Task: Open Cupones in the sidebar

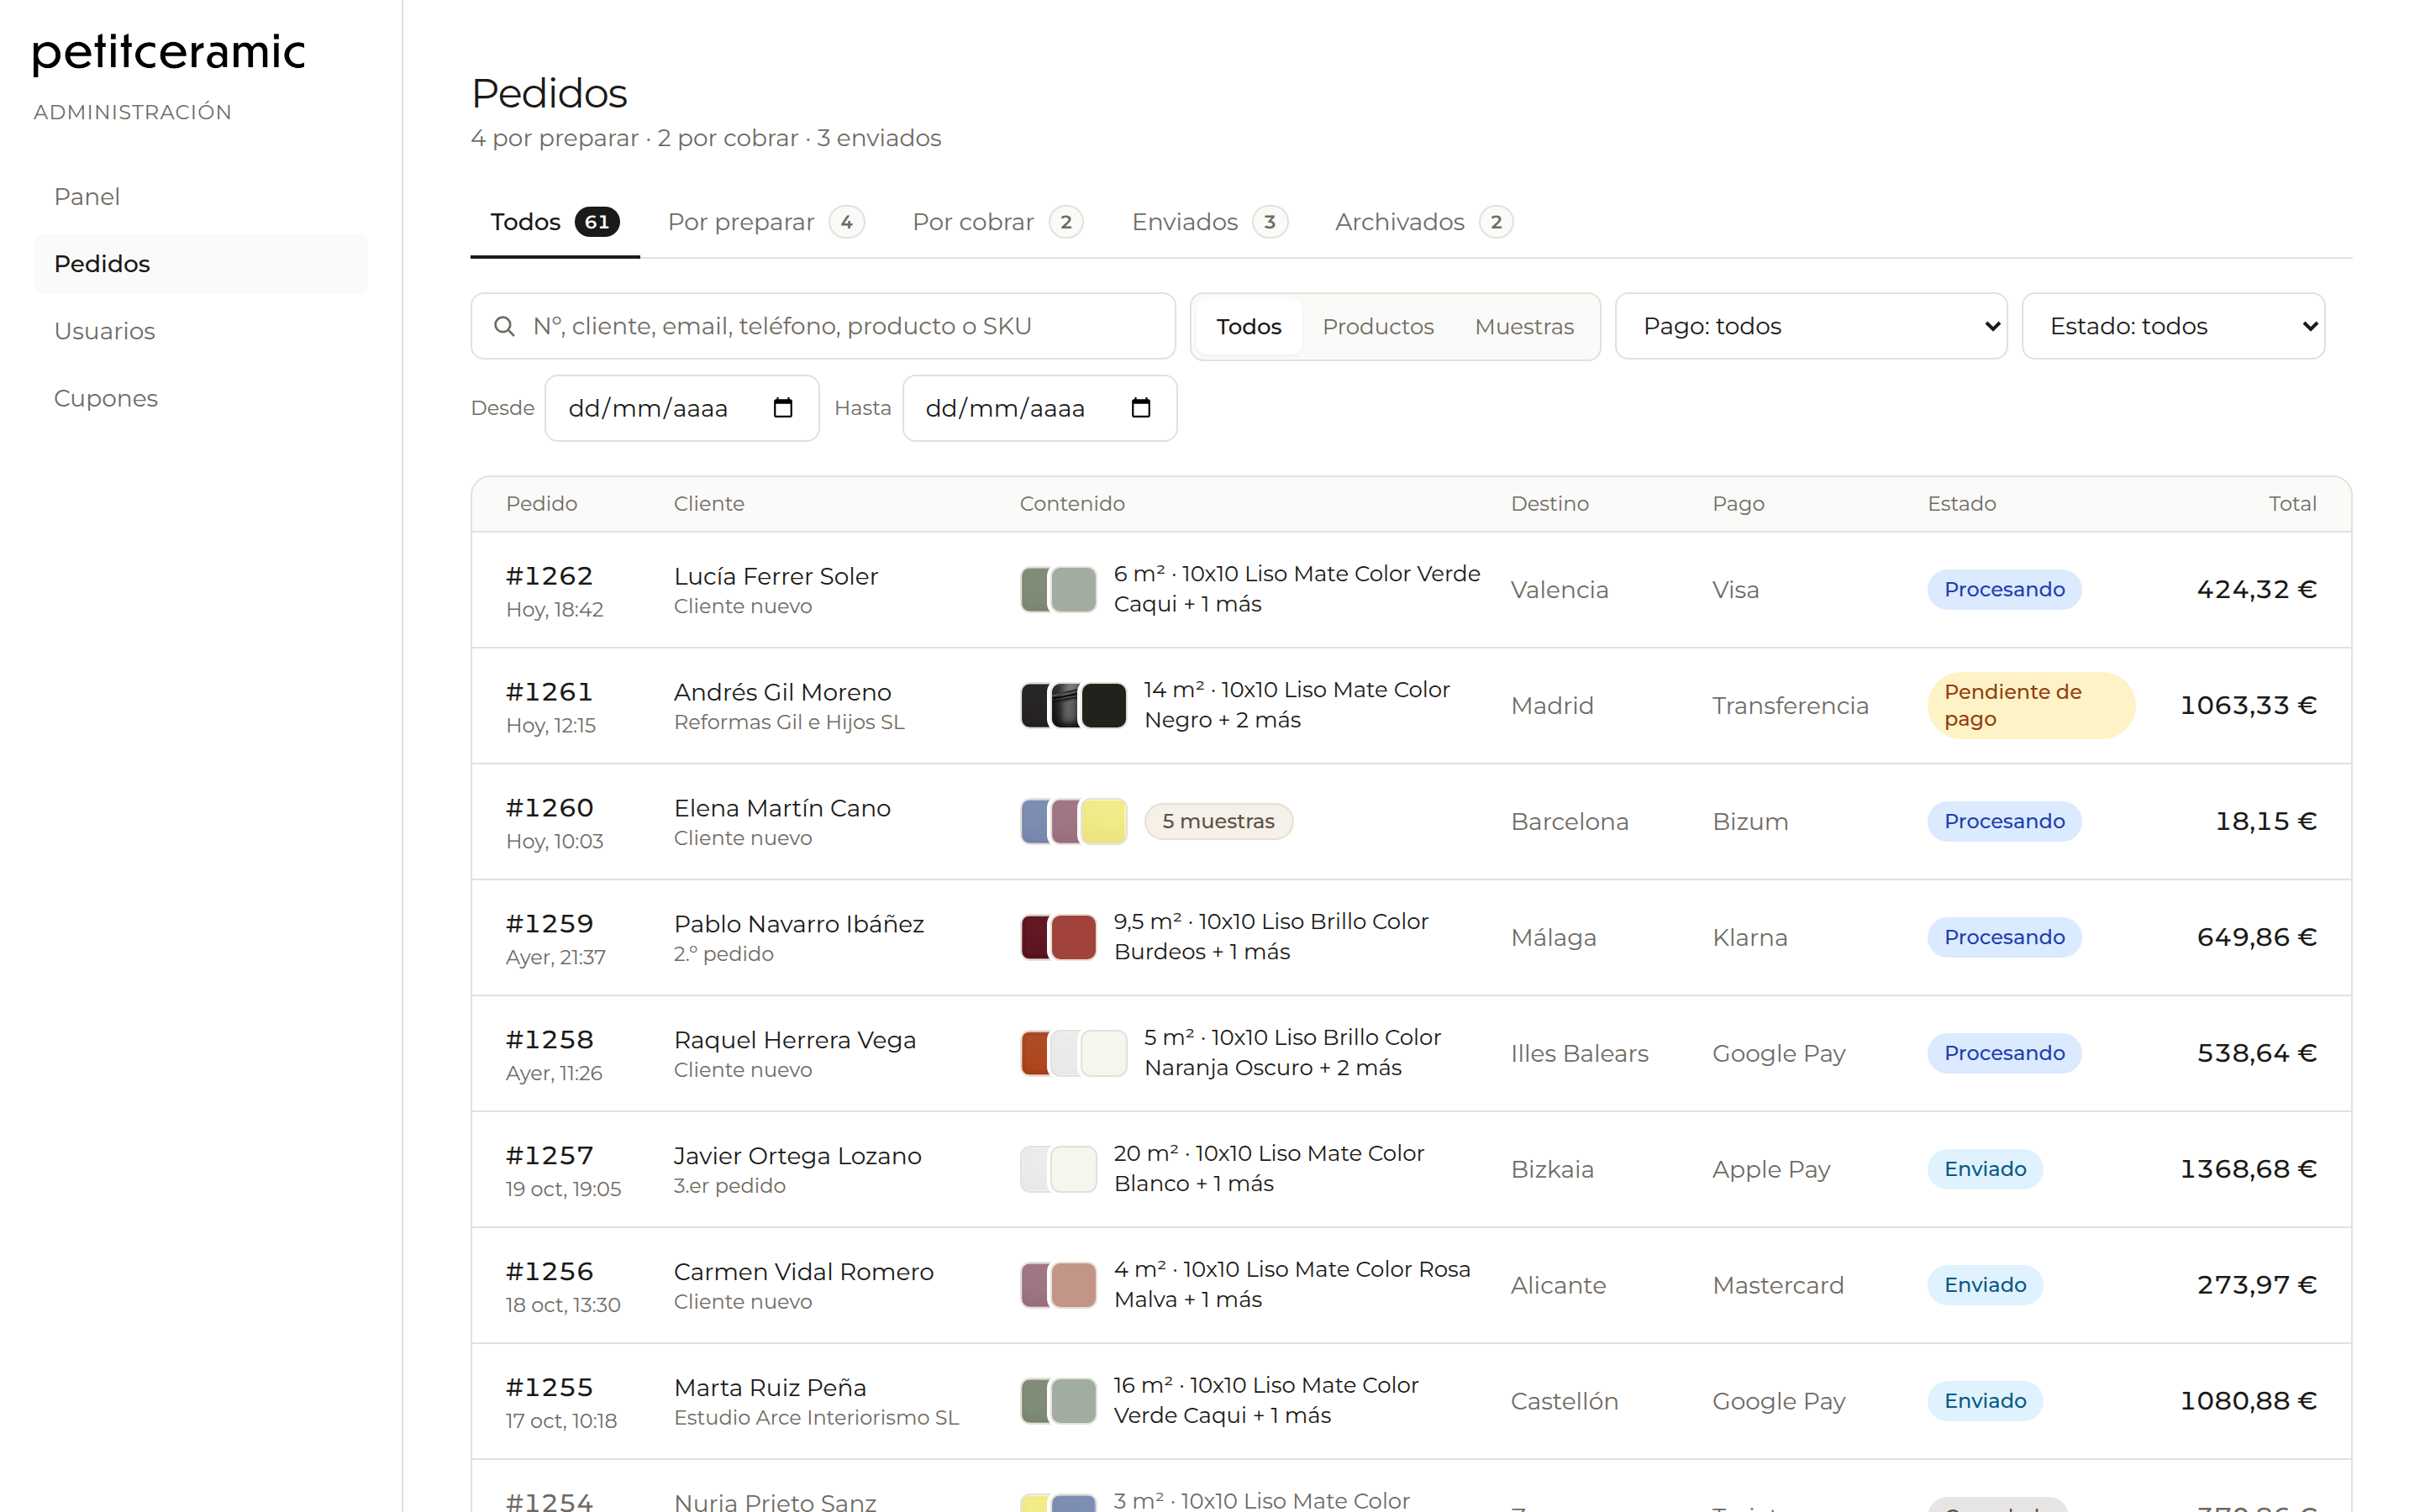Action: [200, 398]
